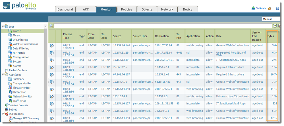Sort by the Bytes column header

click(272, 36)
